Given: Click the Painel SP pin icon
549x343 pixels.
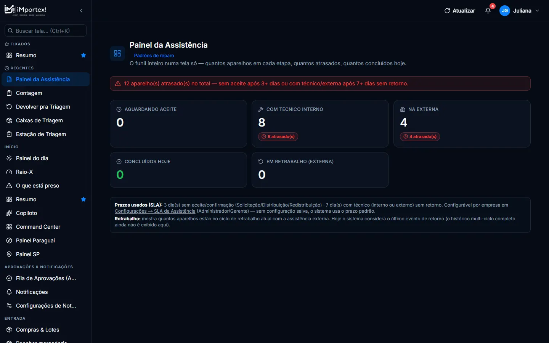Looking at the screenshot, I should 9,254.
